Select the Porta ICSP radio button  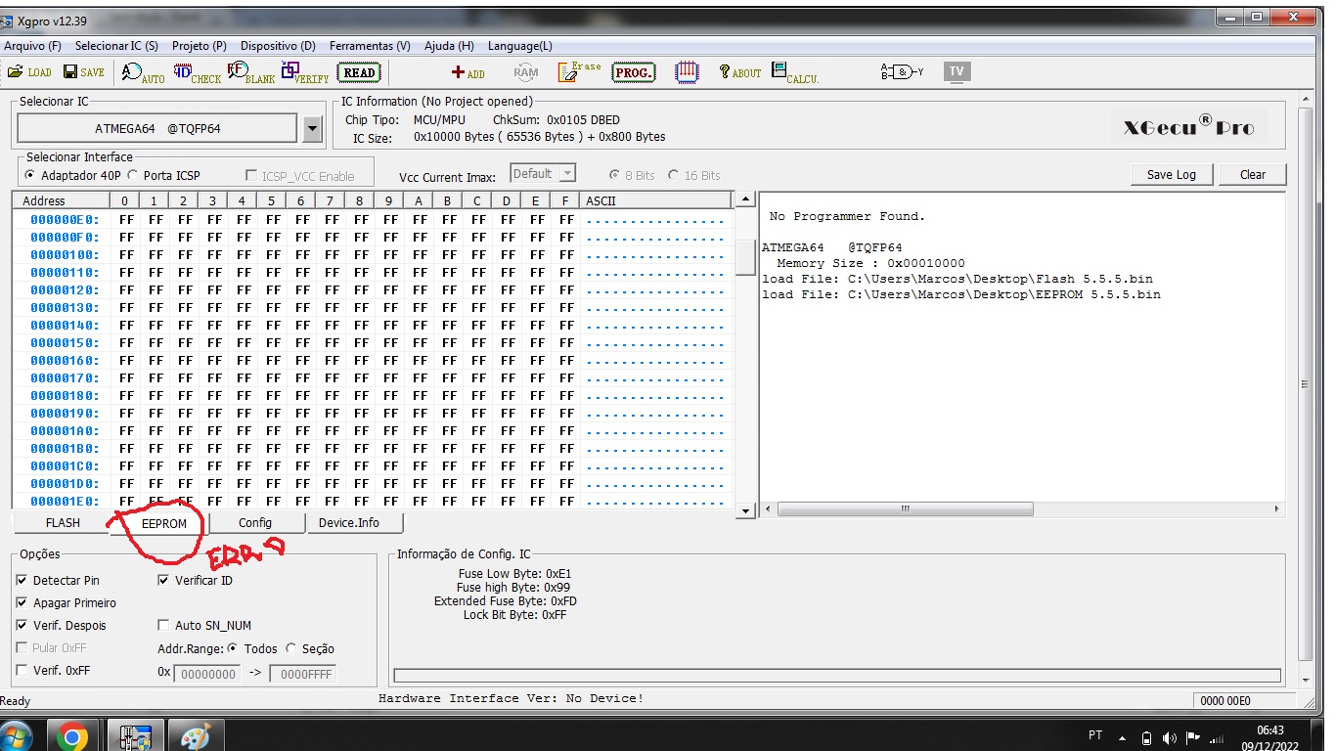pyautogui.click(x=133, y=176)
